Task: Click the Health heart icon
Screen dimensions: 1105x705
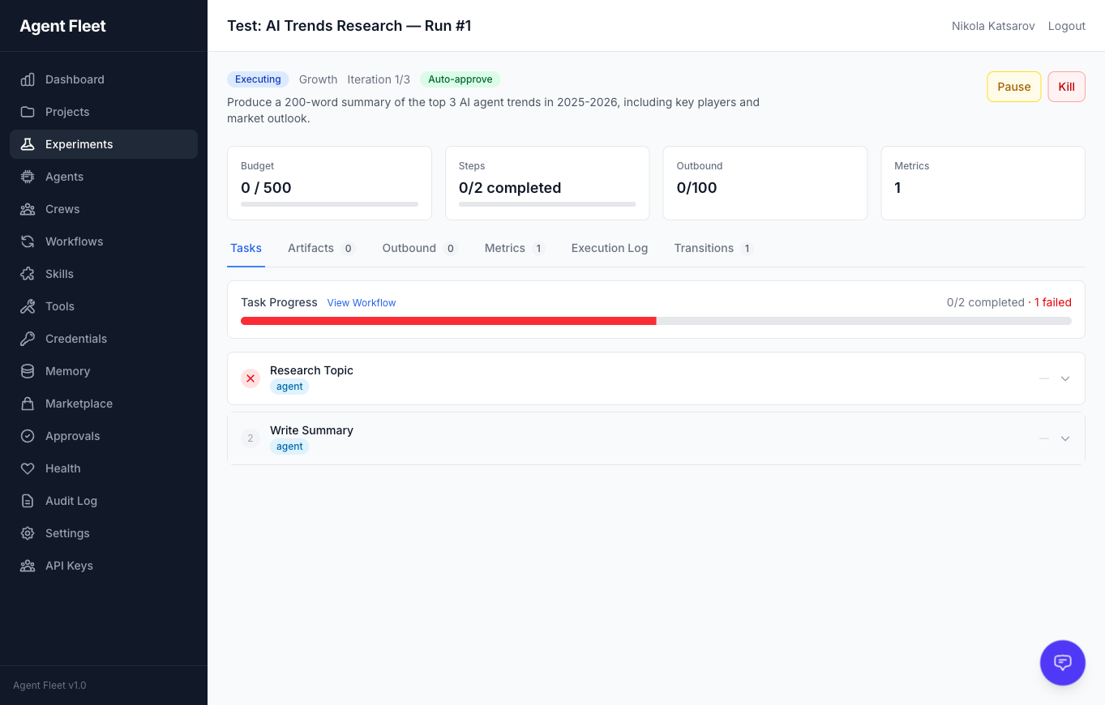Action: tap(28, 468)
